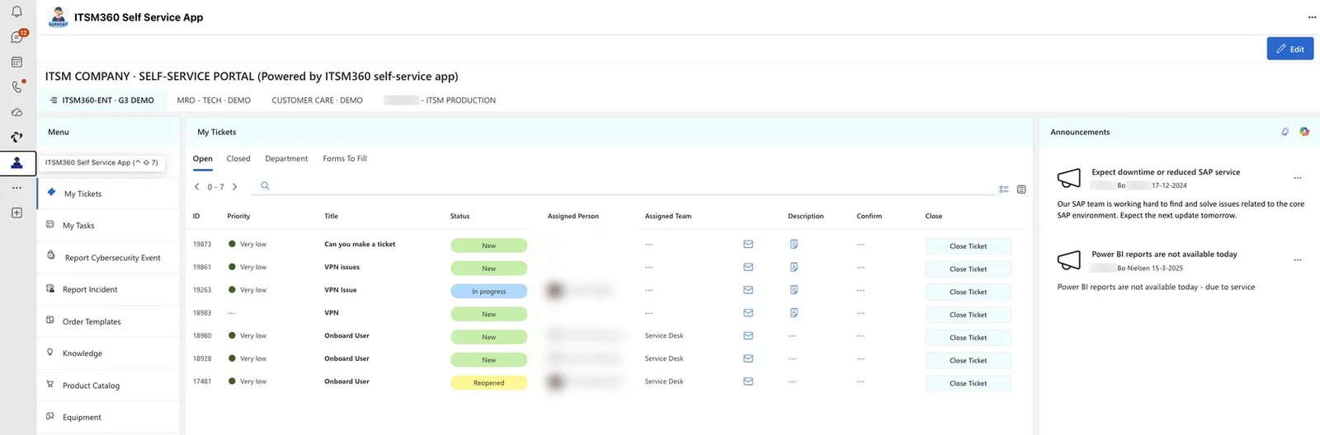
Task: Send mail for ticket 18980
Action: (748, 335)
